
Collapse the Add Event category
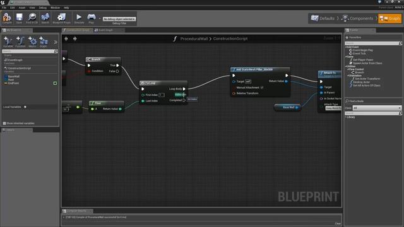tap(346, 47)
